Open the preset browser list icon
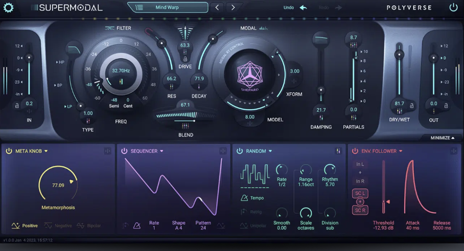 coord(139,7)
